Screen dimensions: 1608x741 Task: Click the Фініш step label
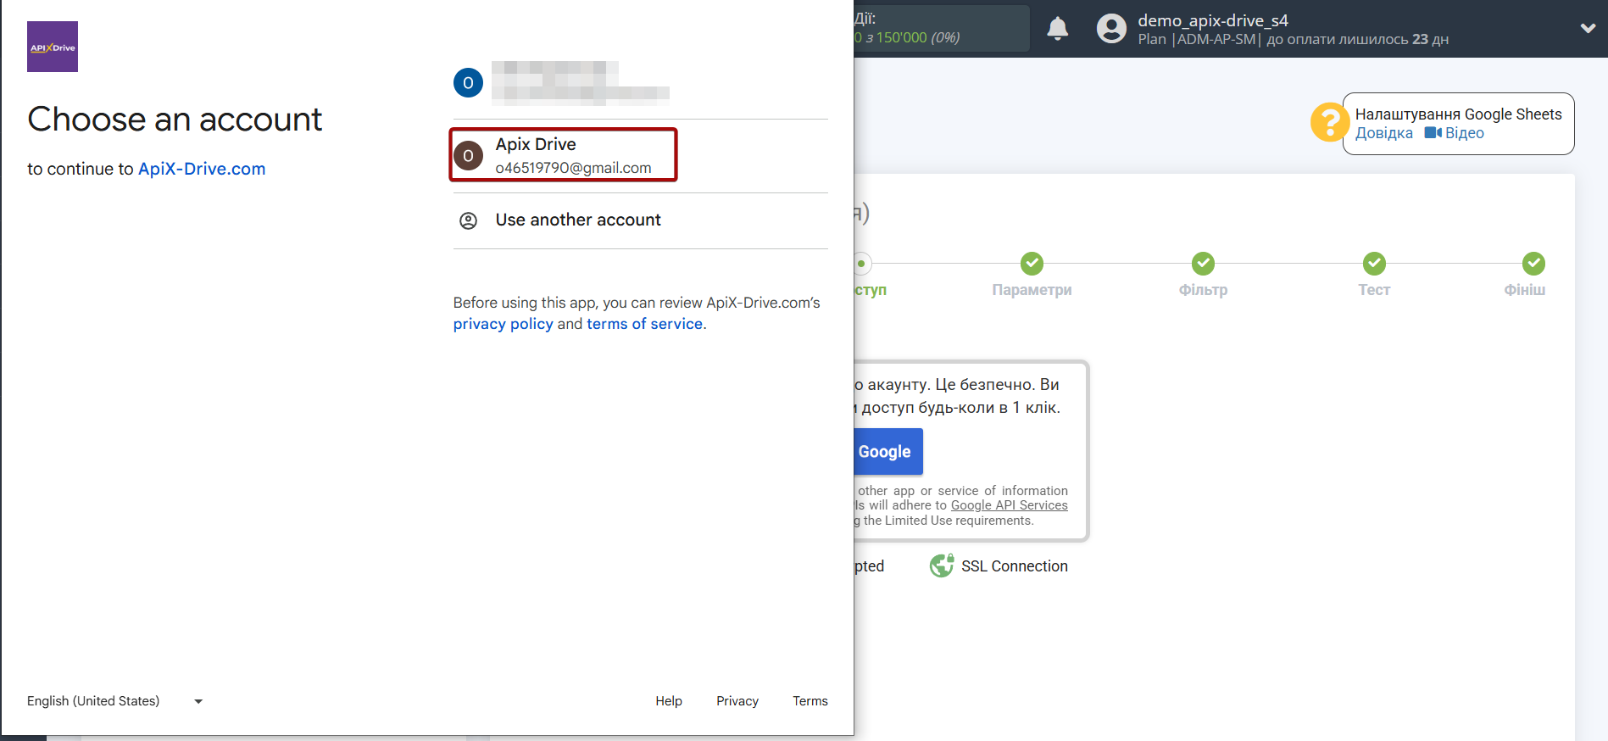[1524, 290]
